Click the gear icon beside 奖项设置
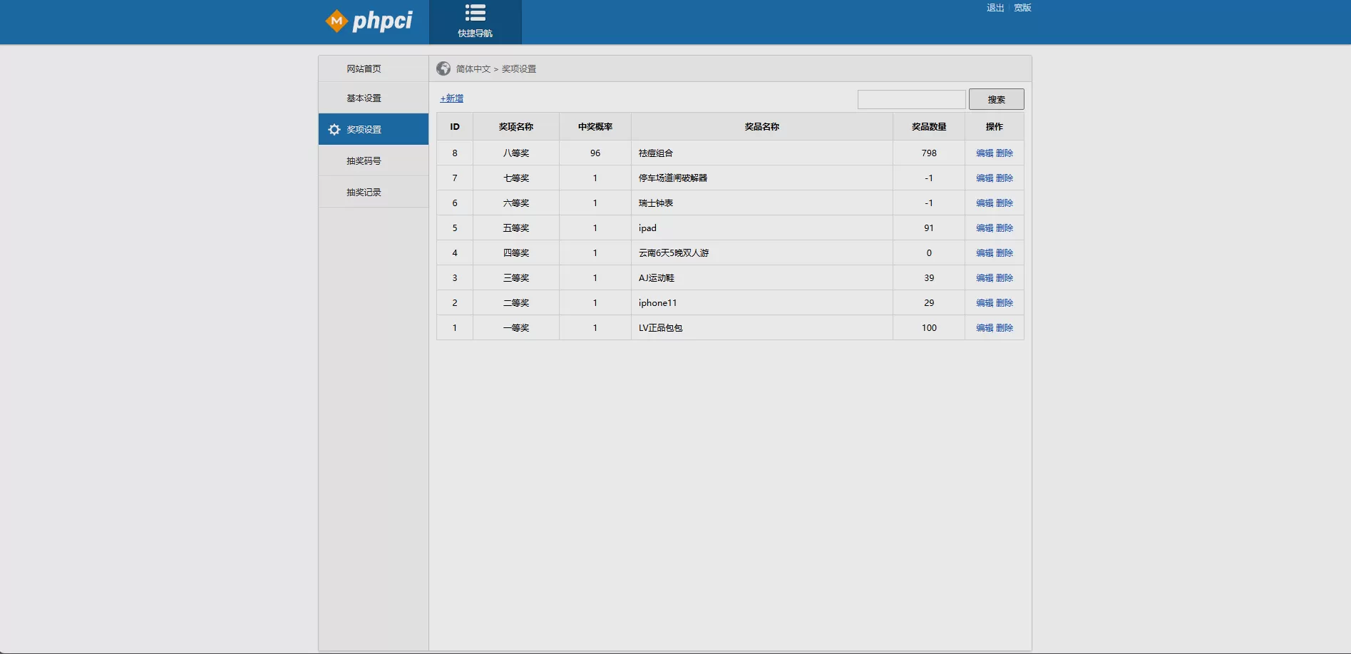Image resolution: width=1351 pixels, height=654 pixels. tap(334, 130)
